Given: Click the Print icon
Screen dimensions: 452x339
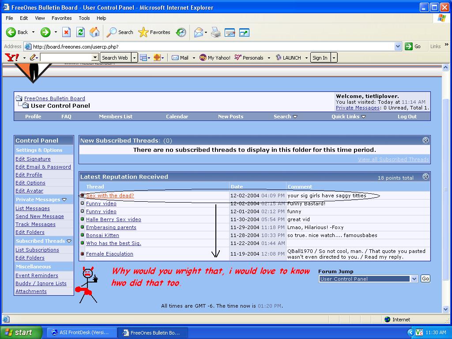Looking at the screenshot, I should coord(216,32).
